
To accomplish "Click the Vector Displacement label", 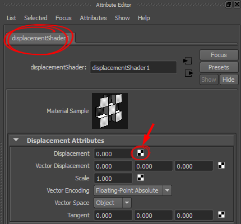I will tap(63, 166).
